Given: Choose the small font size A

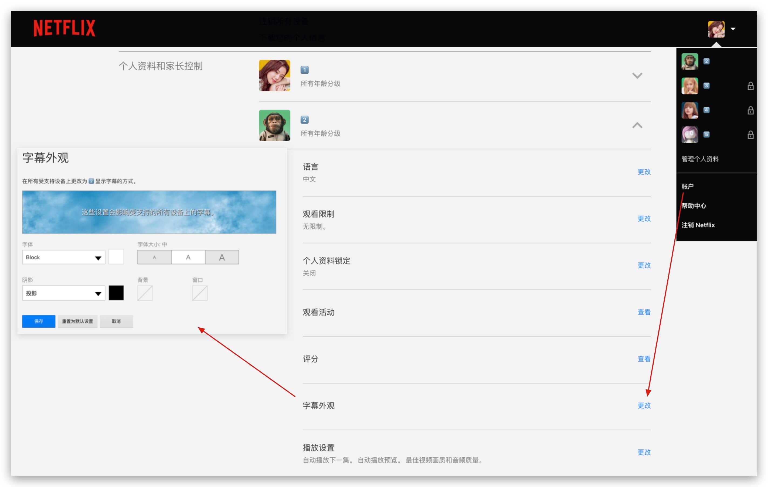Looking at the screenshot, I should point(154,257).
